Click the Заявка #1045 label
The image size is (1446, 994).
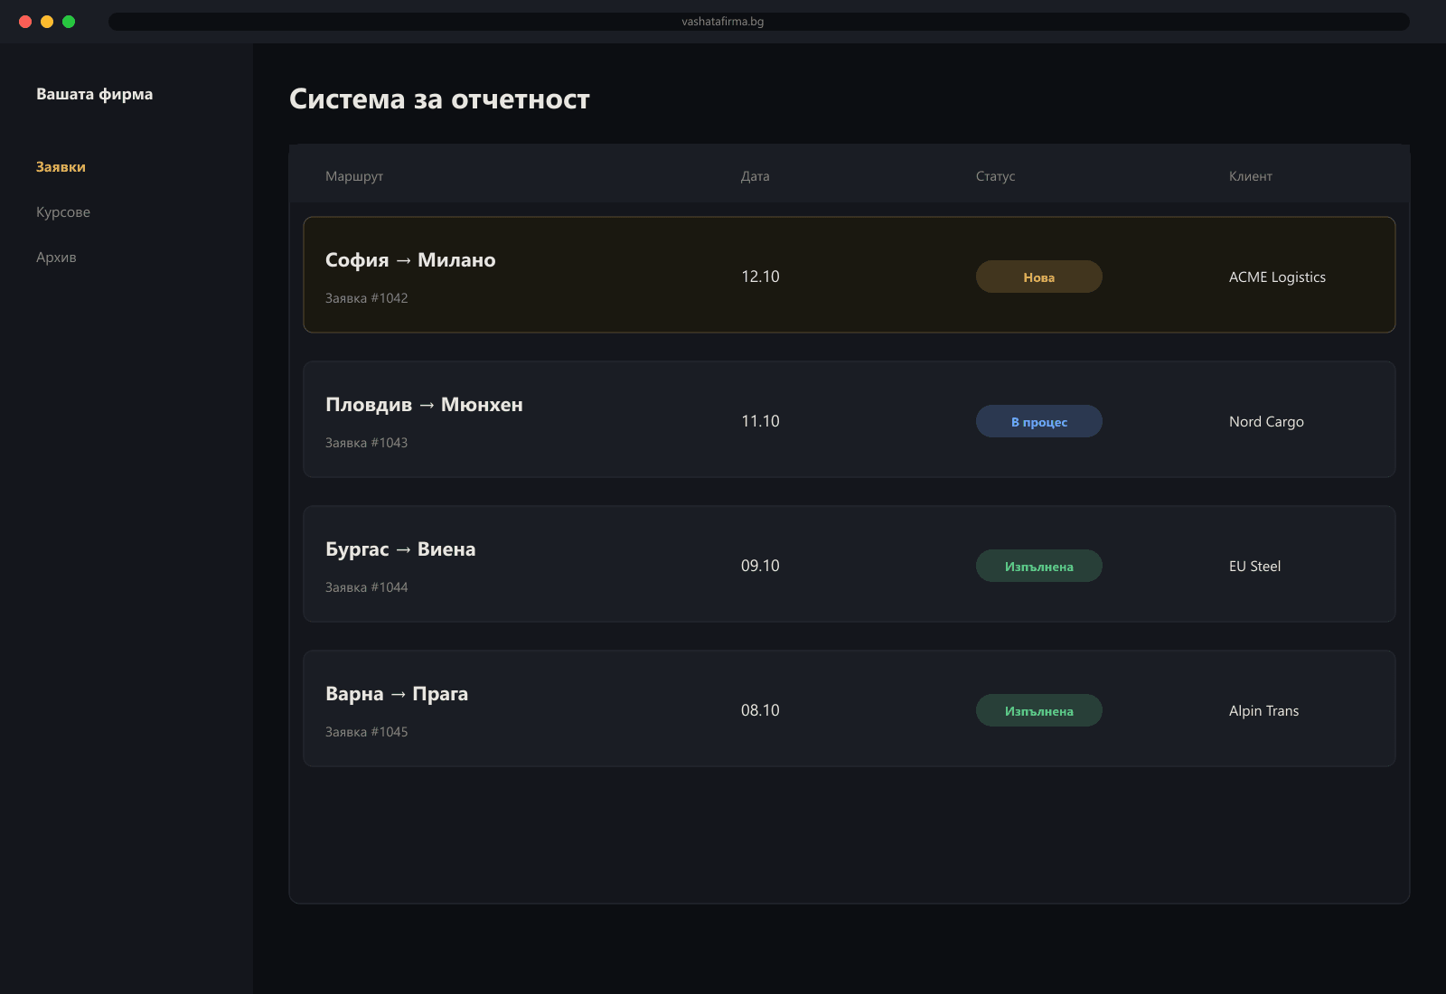366,732
